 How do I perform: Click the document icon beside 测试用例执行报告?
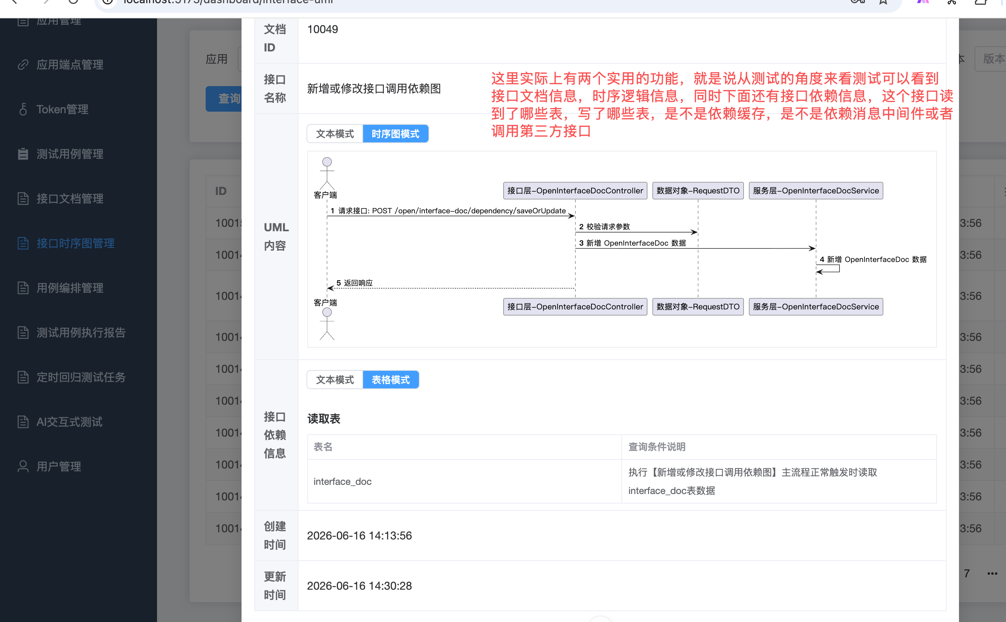coord(23,333)
